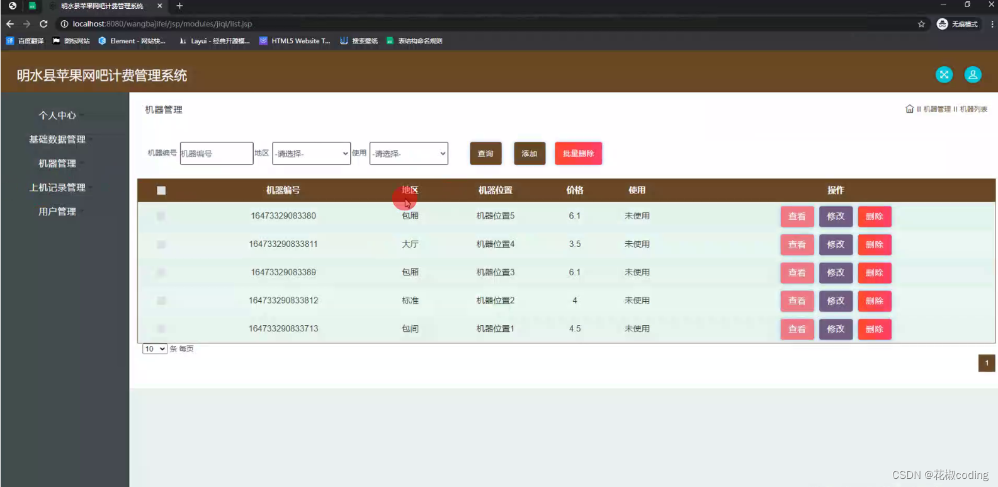The width and height of the screenshot is (998, 487).
Task: Click 添加 add button
Action: coord(530,153)
